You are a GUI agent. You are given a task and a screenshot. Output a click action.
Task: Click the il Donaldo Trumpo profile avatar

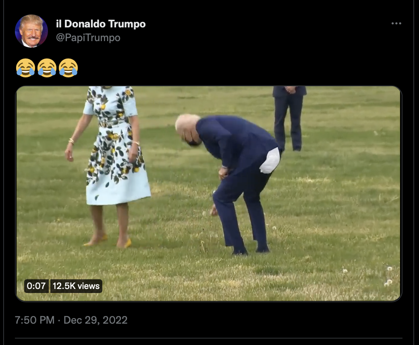point(31,31)
